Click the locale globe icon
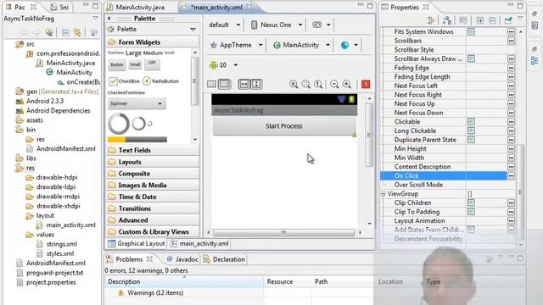543x305 pixels. point(344,45)
